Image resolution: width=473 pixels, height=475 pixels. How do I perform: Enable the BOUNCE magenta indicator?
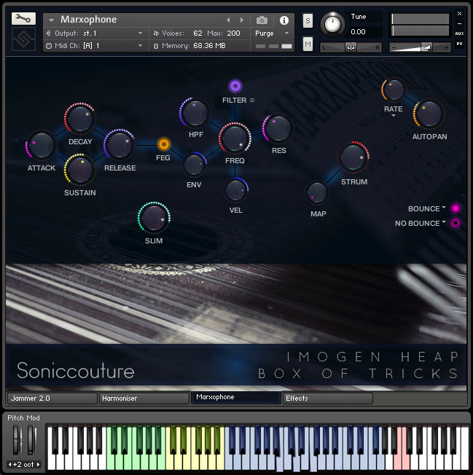(455, 208)
